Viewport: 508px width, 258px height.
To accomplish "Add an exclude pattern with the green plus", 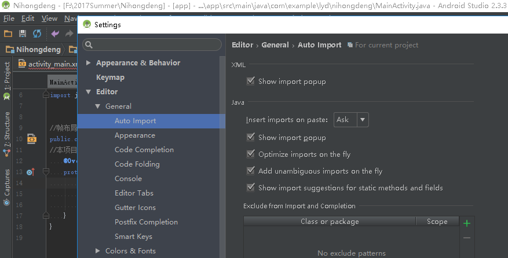I will [x=466, y=223].
